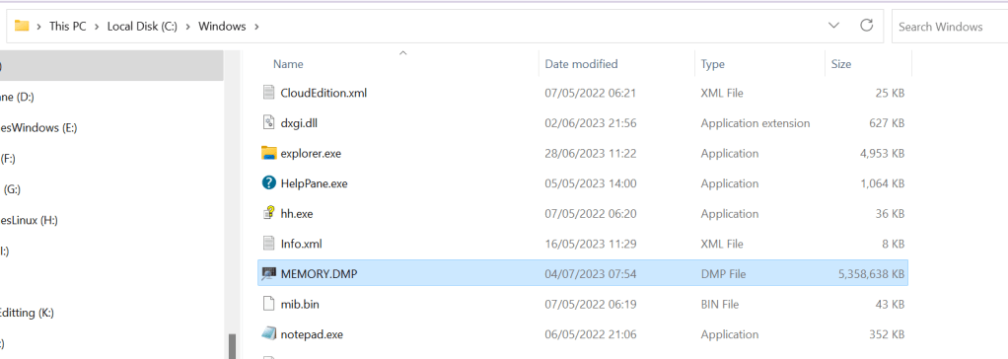Select the MEMORY.DMP file name

[319, 274]
